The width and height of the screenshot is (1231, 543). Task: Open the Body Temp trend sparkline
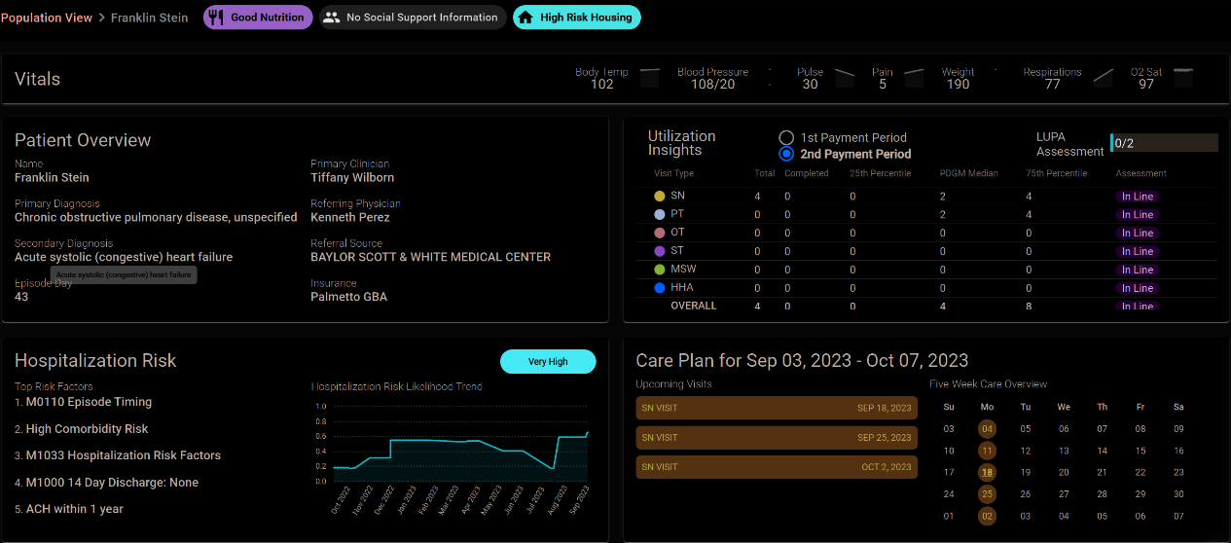coord(649,77)
